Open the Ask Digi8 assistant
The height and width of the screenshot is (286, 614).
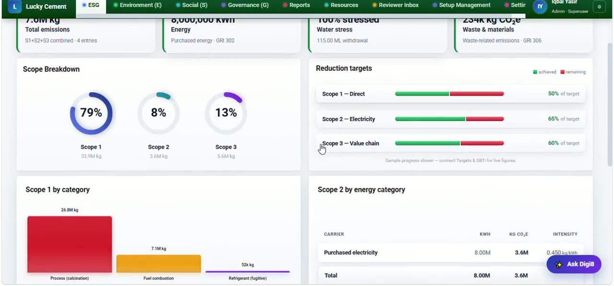574,264
